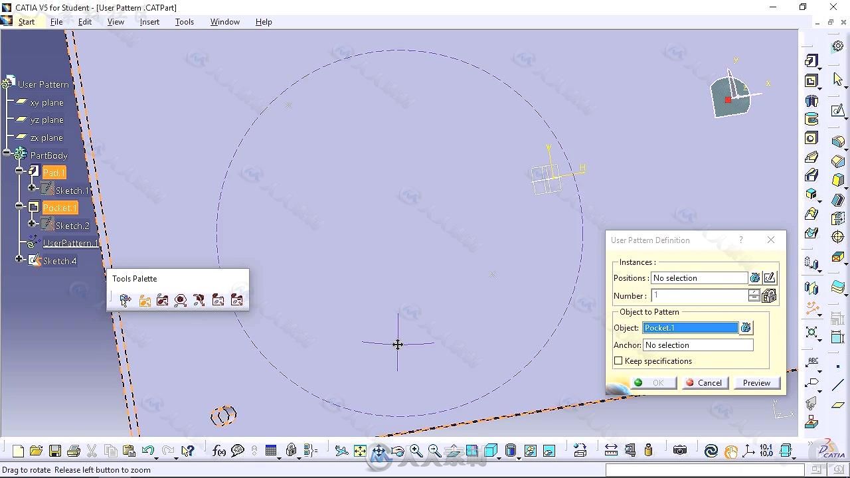Viewport: 850px width, 478px height.
Task: Collapse the Pad.1 tree node
Action: (20, 171)
